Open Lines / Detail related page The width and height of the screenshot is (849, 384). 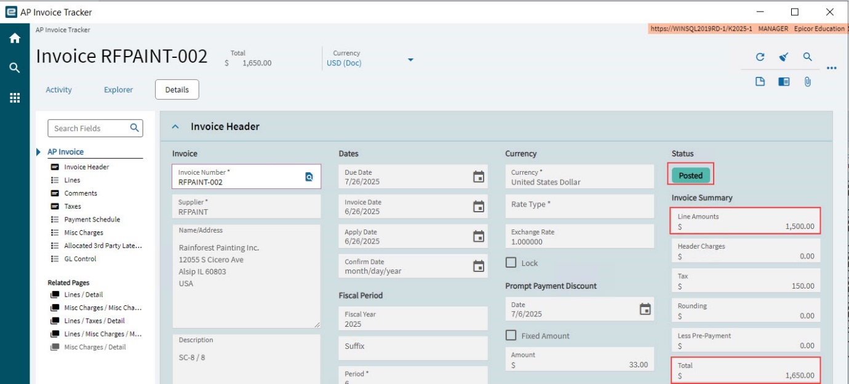[84, 295]
